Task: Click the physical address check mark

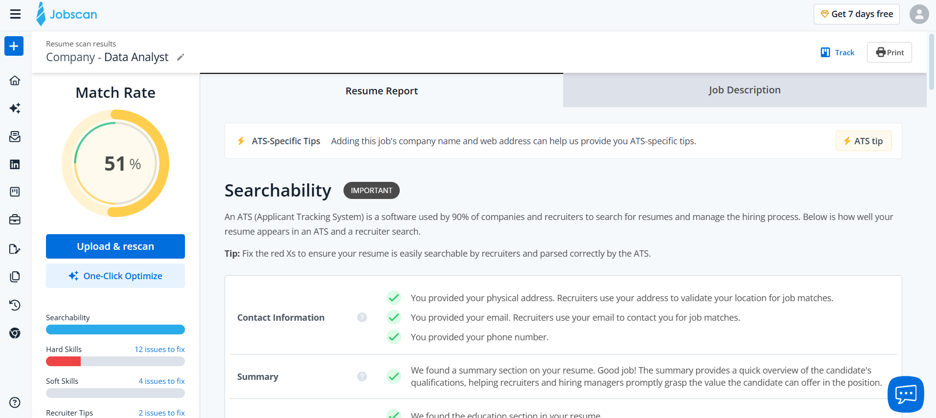Action: (x=394, y=297)
